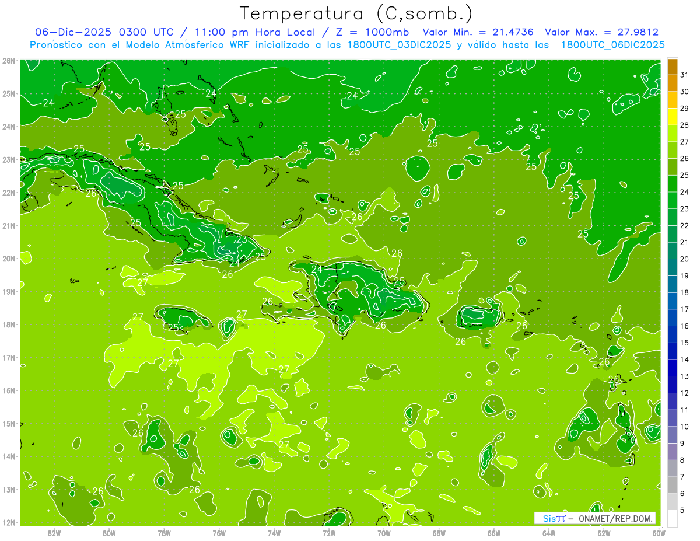Click the '80W' longitude axis label
The height and width of the screenshot is (541, 700).
point(109,533)
